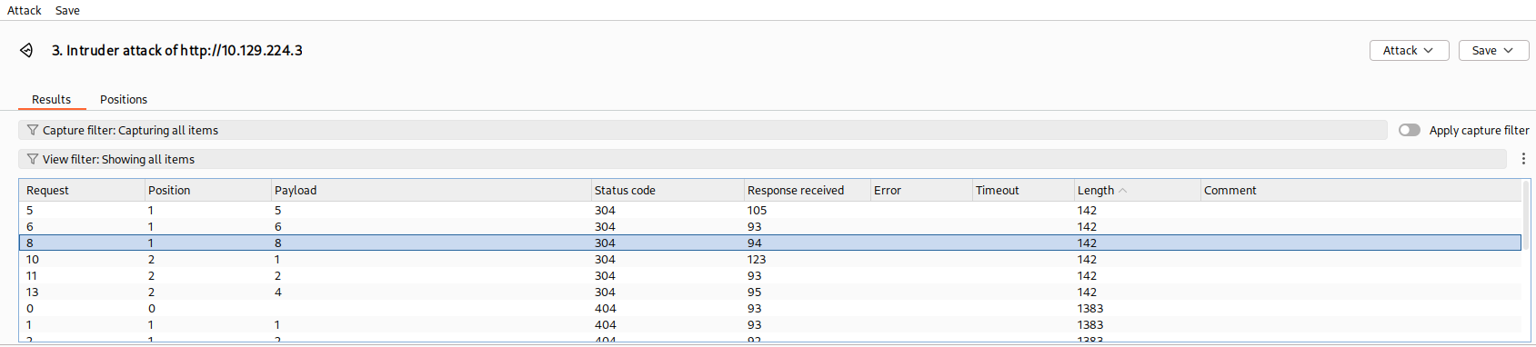Image resolution: width=1536 pixels, height=347 pixels.
Task: Click the view filter funnel icon
Action: pyautogui.click(x=33, y=159)
